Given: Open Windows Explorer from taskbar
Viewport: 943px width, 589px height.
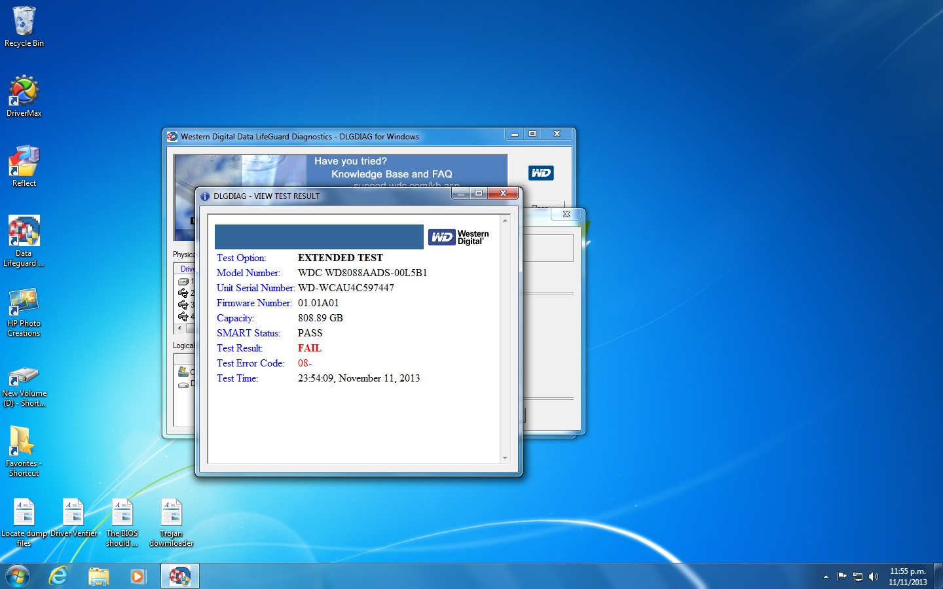Looking at the screenshot, I should click(99, 577).
